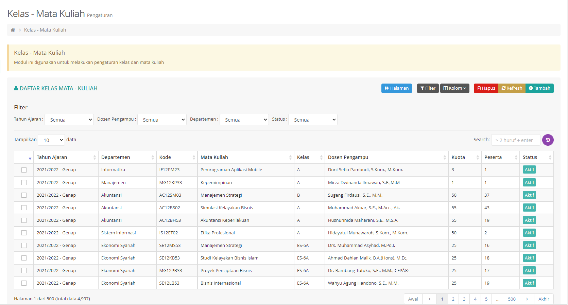Check the Bisnis Internasional row checkbox
The width and height of the screenshot is (568, 305).
[24, 283]
